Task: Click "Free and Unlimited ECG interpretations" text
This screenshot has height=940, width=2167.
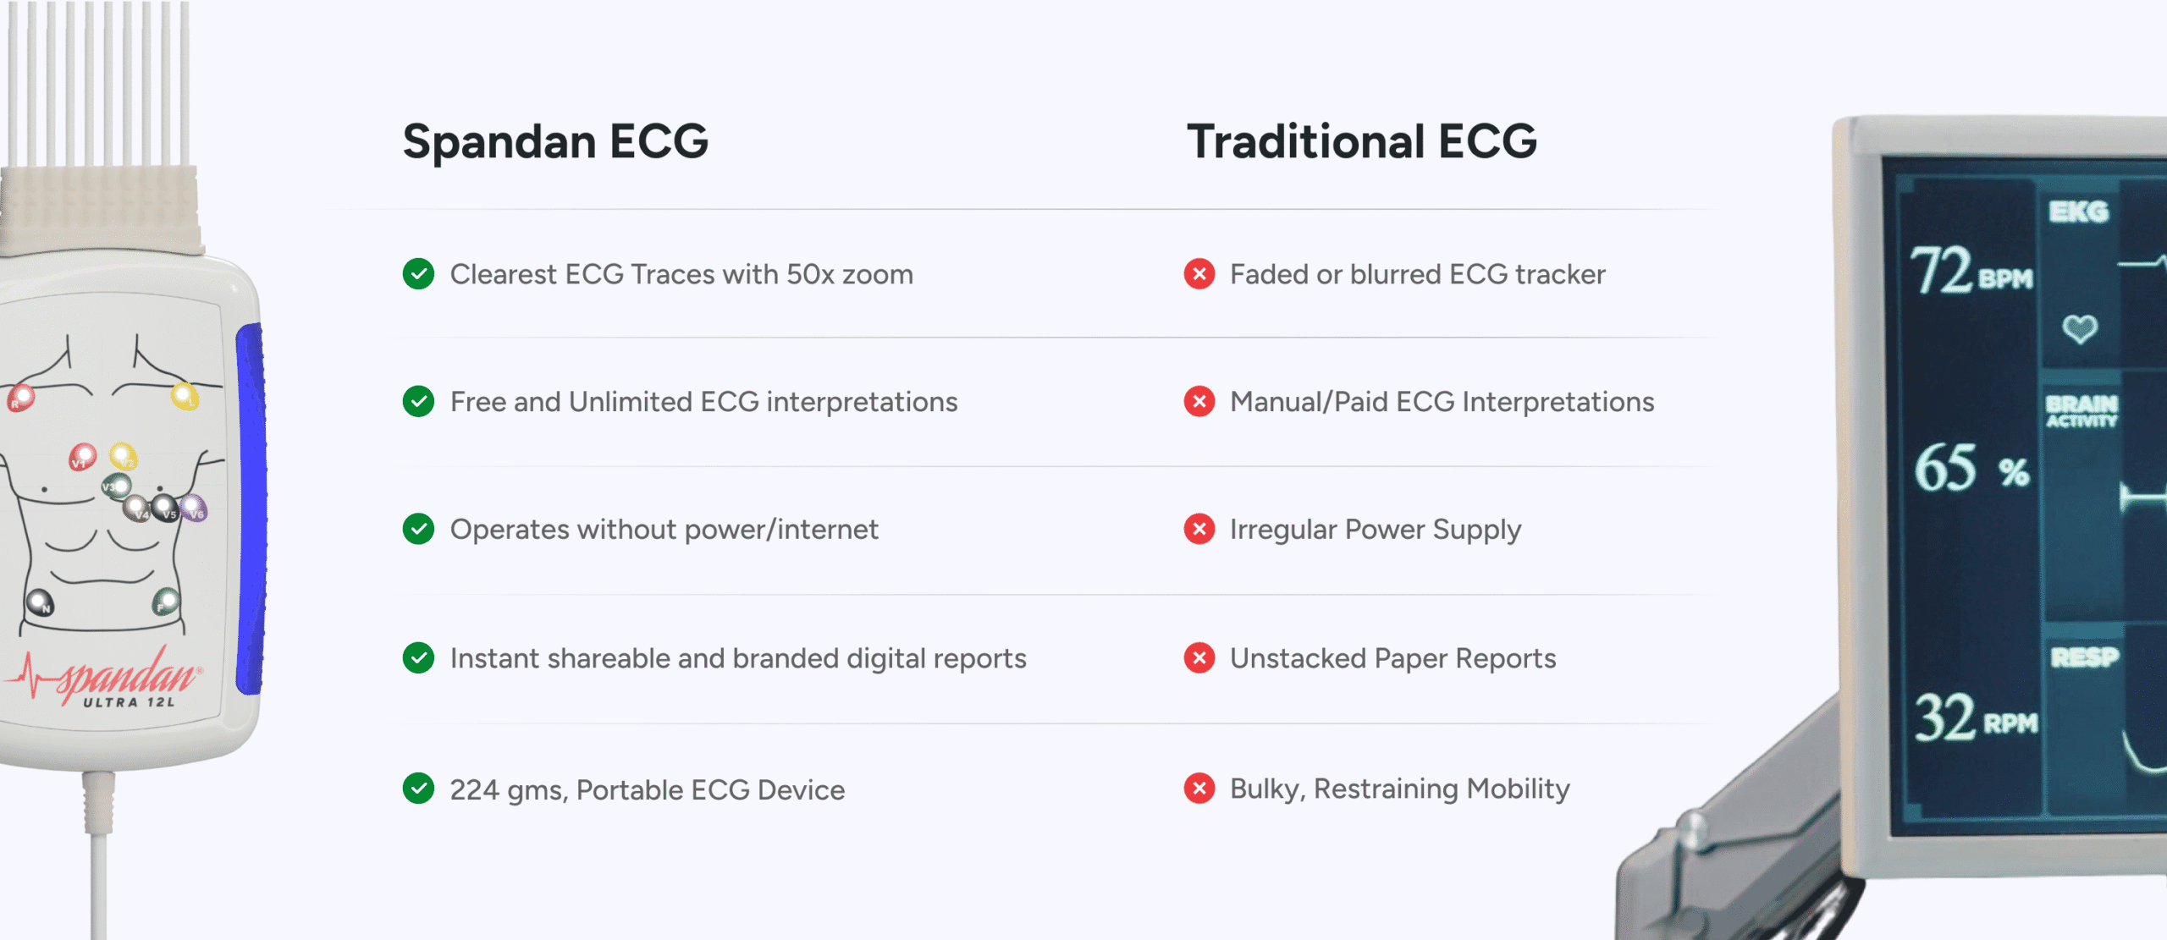Action: pos(703,402)
